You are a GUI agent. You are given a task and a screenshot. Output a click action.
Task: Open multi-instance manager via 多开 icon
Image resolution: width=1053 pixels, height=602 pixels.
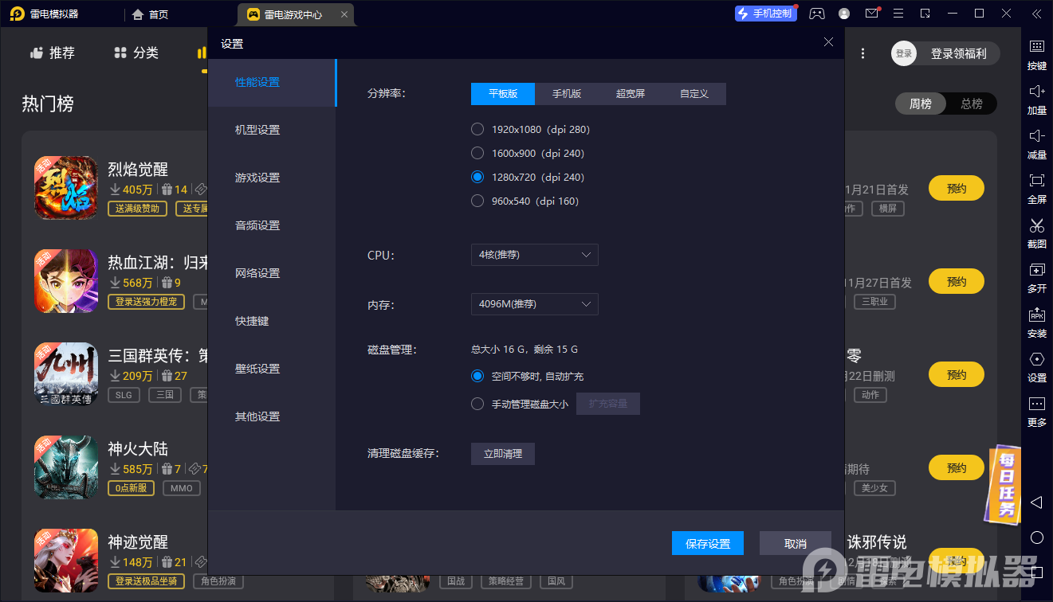click(1036, 279)
